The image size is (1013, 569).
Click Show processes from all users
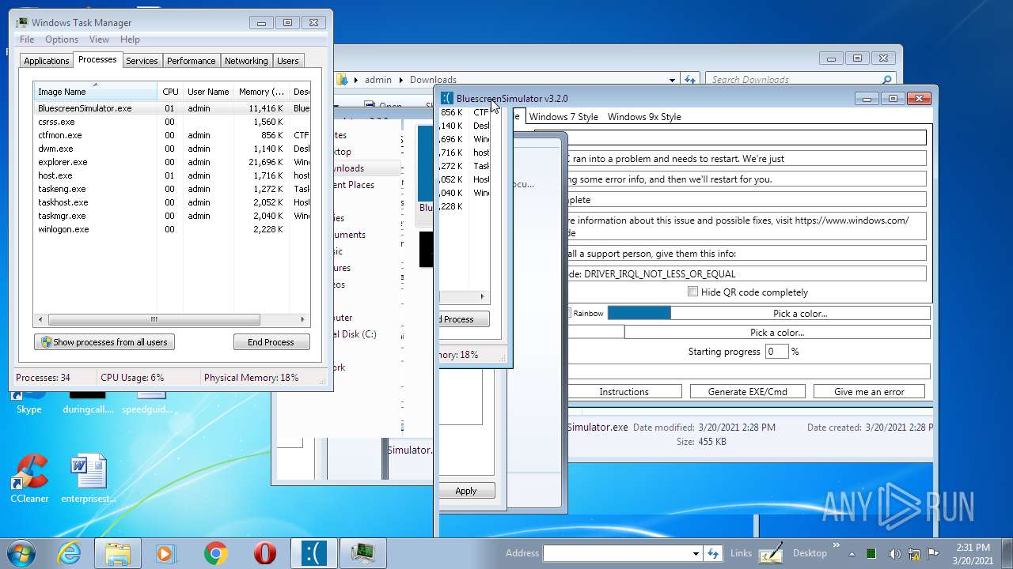pos(104,342)
